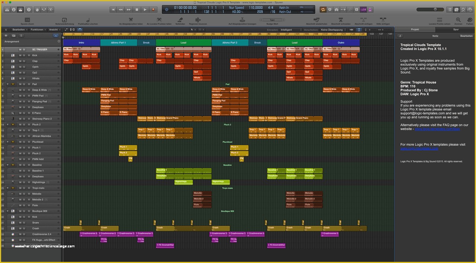Click Abschnitt schneiden toolbar item
The width and height of the screenshot is (476, 263).
340,21
